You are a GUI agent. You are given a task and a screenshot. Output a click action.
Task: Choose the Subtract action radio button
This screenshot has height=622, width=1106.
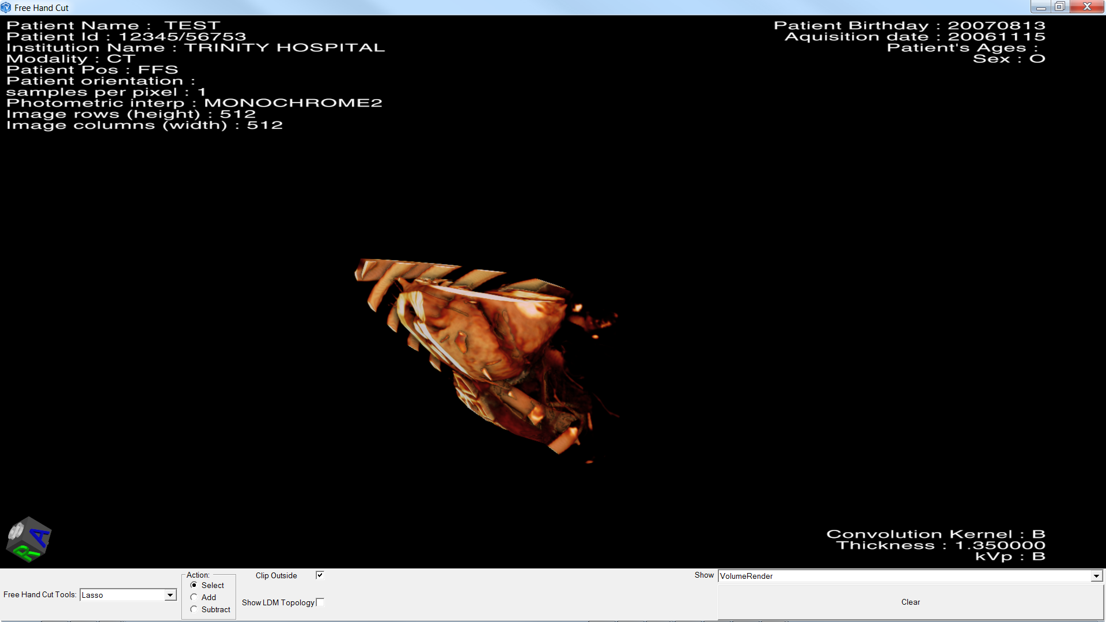(194, 609)
